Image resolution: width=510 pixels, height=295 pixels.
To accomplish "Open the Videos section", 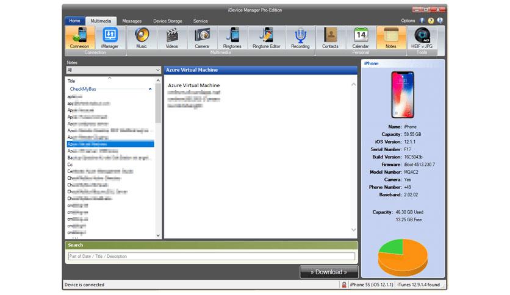I will point(172,38).
